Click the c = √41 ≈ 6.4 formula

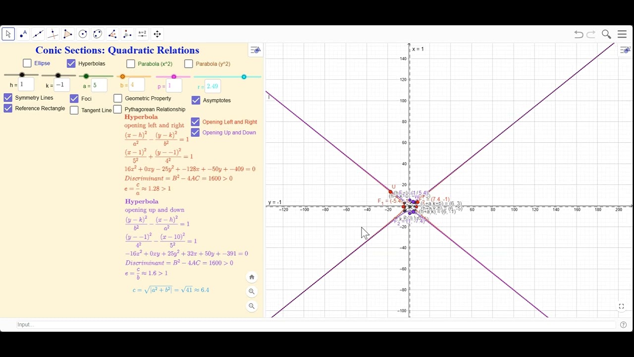[171, 290]
